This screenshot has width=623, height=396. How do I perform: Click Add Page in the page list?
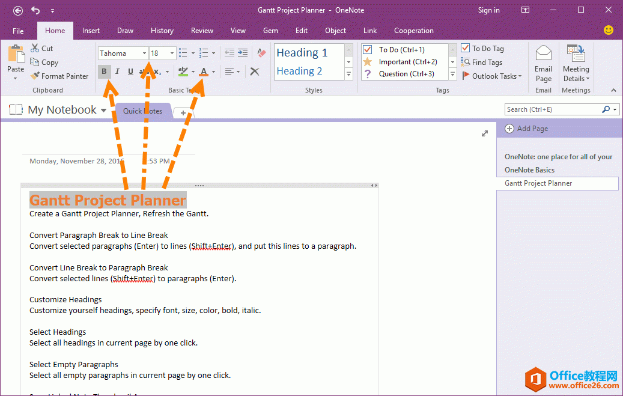pyautogui.click(x=527, y=129)
